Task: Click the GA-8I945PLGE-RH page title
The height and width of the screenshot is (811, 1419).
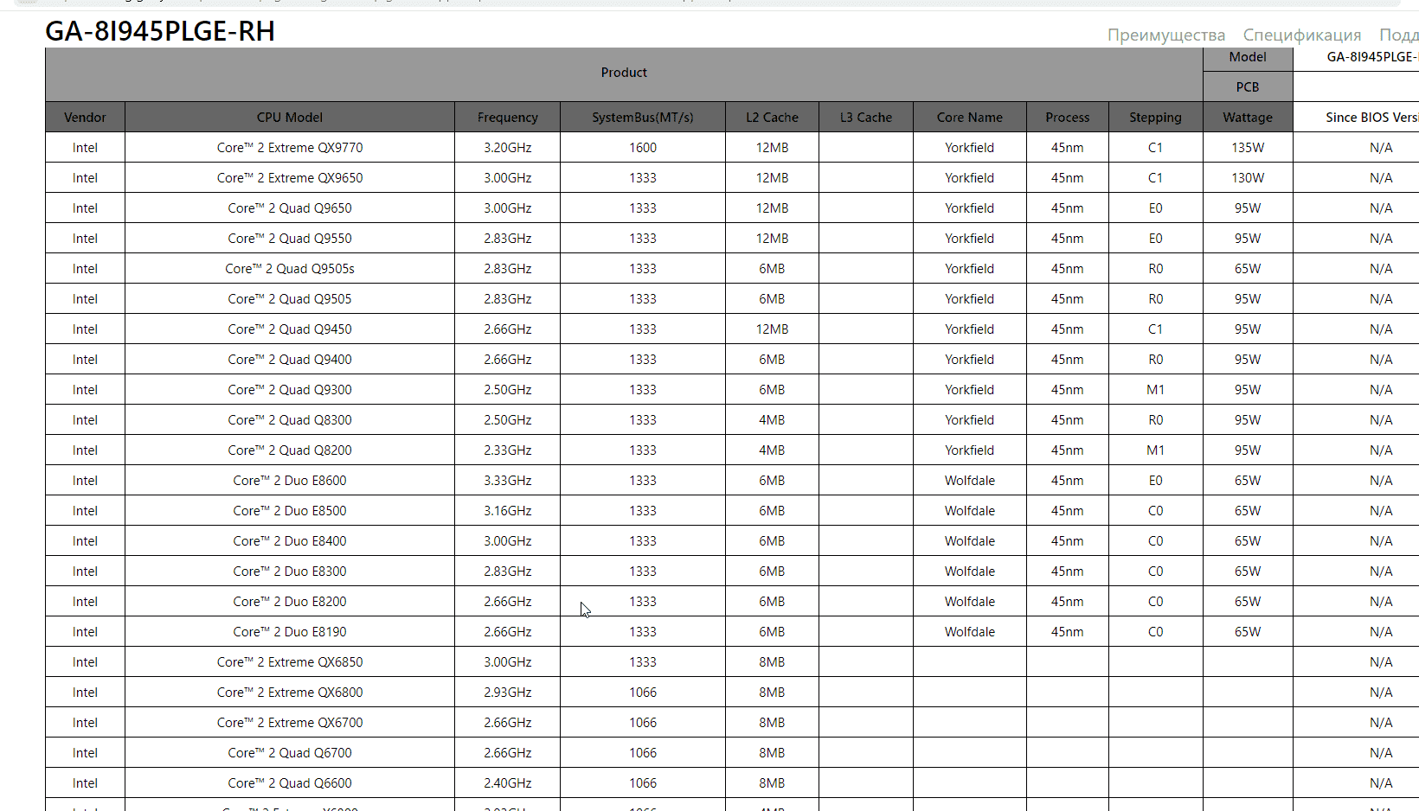Action: click(160, 31)
